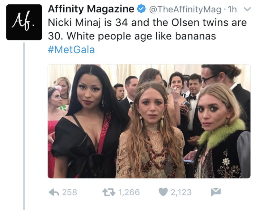Image resolution: width=255 pixels, height=210 pixels.
Task: View the 258 replies count
Action: [x=69, y=192]
